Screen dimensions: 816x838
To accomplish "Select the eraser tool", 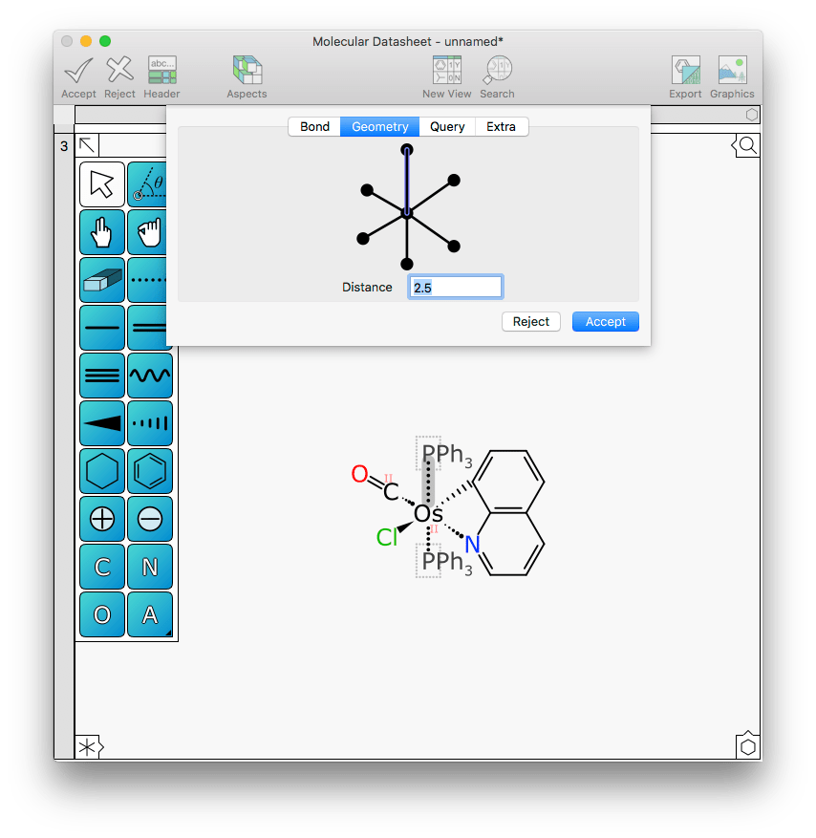I will click(x=101, y=280).
